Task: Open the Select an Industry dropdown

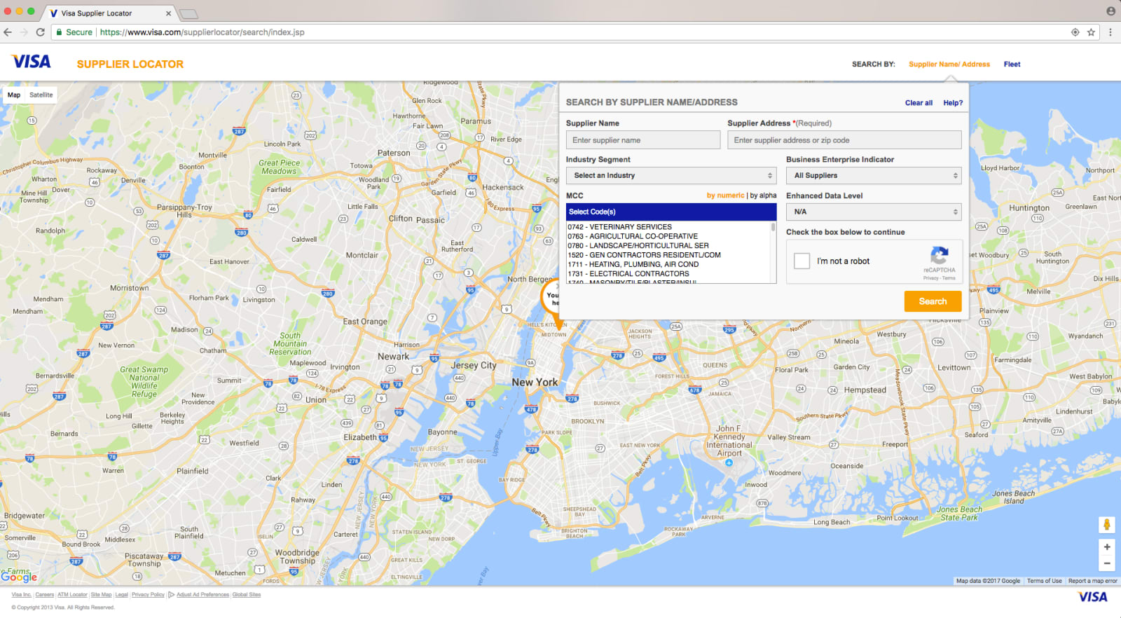Action: (671, 175)
